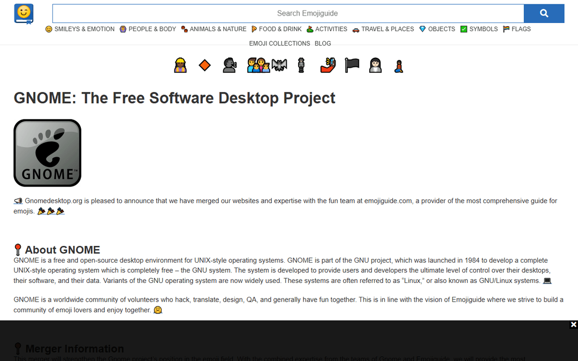Click the hugging face emoji after enjoy together
The image size is (578, 361).
point(158,310)
